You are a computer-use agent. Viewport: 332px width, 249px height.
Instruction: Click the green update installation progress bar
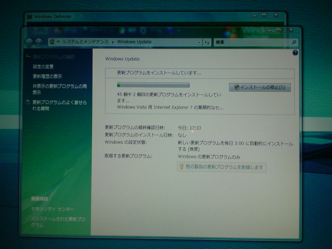[154, 85]
